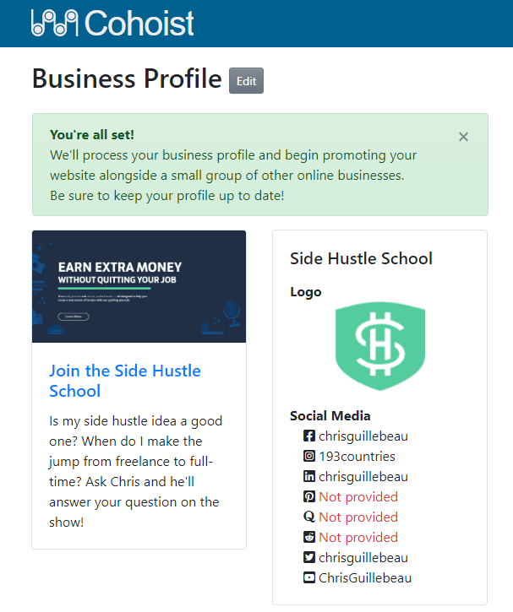Click the LinkedIn icon in Social Media list
The width and height of the screenshot is (513, 612).
(309, 476)
